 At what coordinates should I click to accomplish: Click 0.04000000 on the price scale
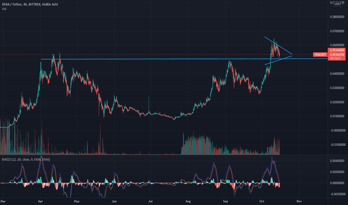coord(337,73)
